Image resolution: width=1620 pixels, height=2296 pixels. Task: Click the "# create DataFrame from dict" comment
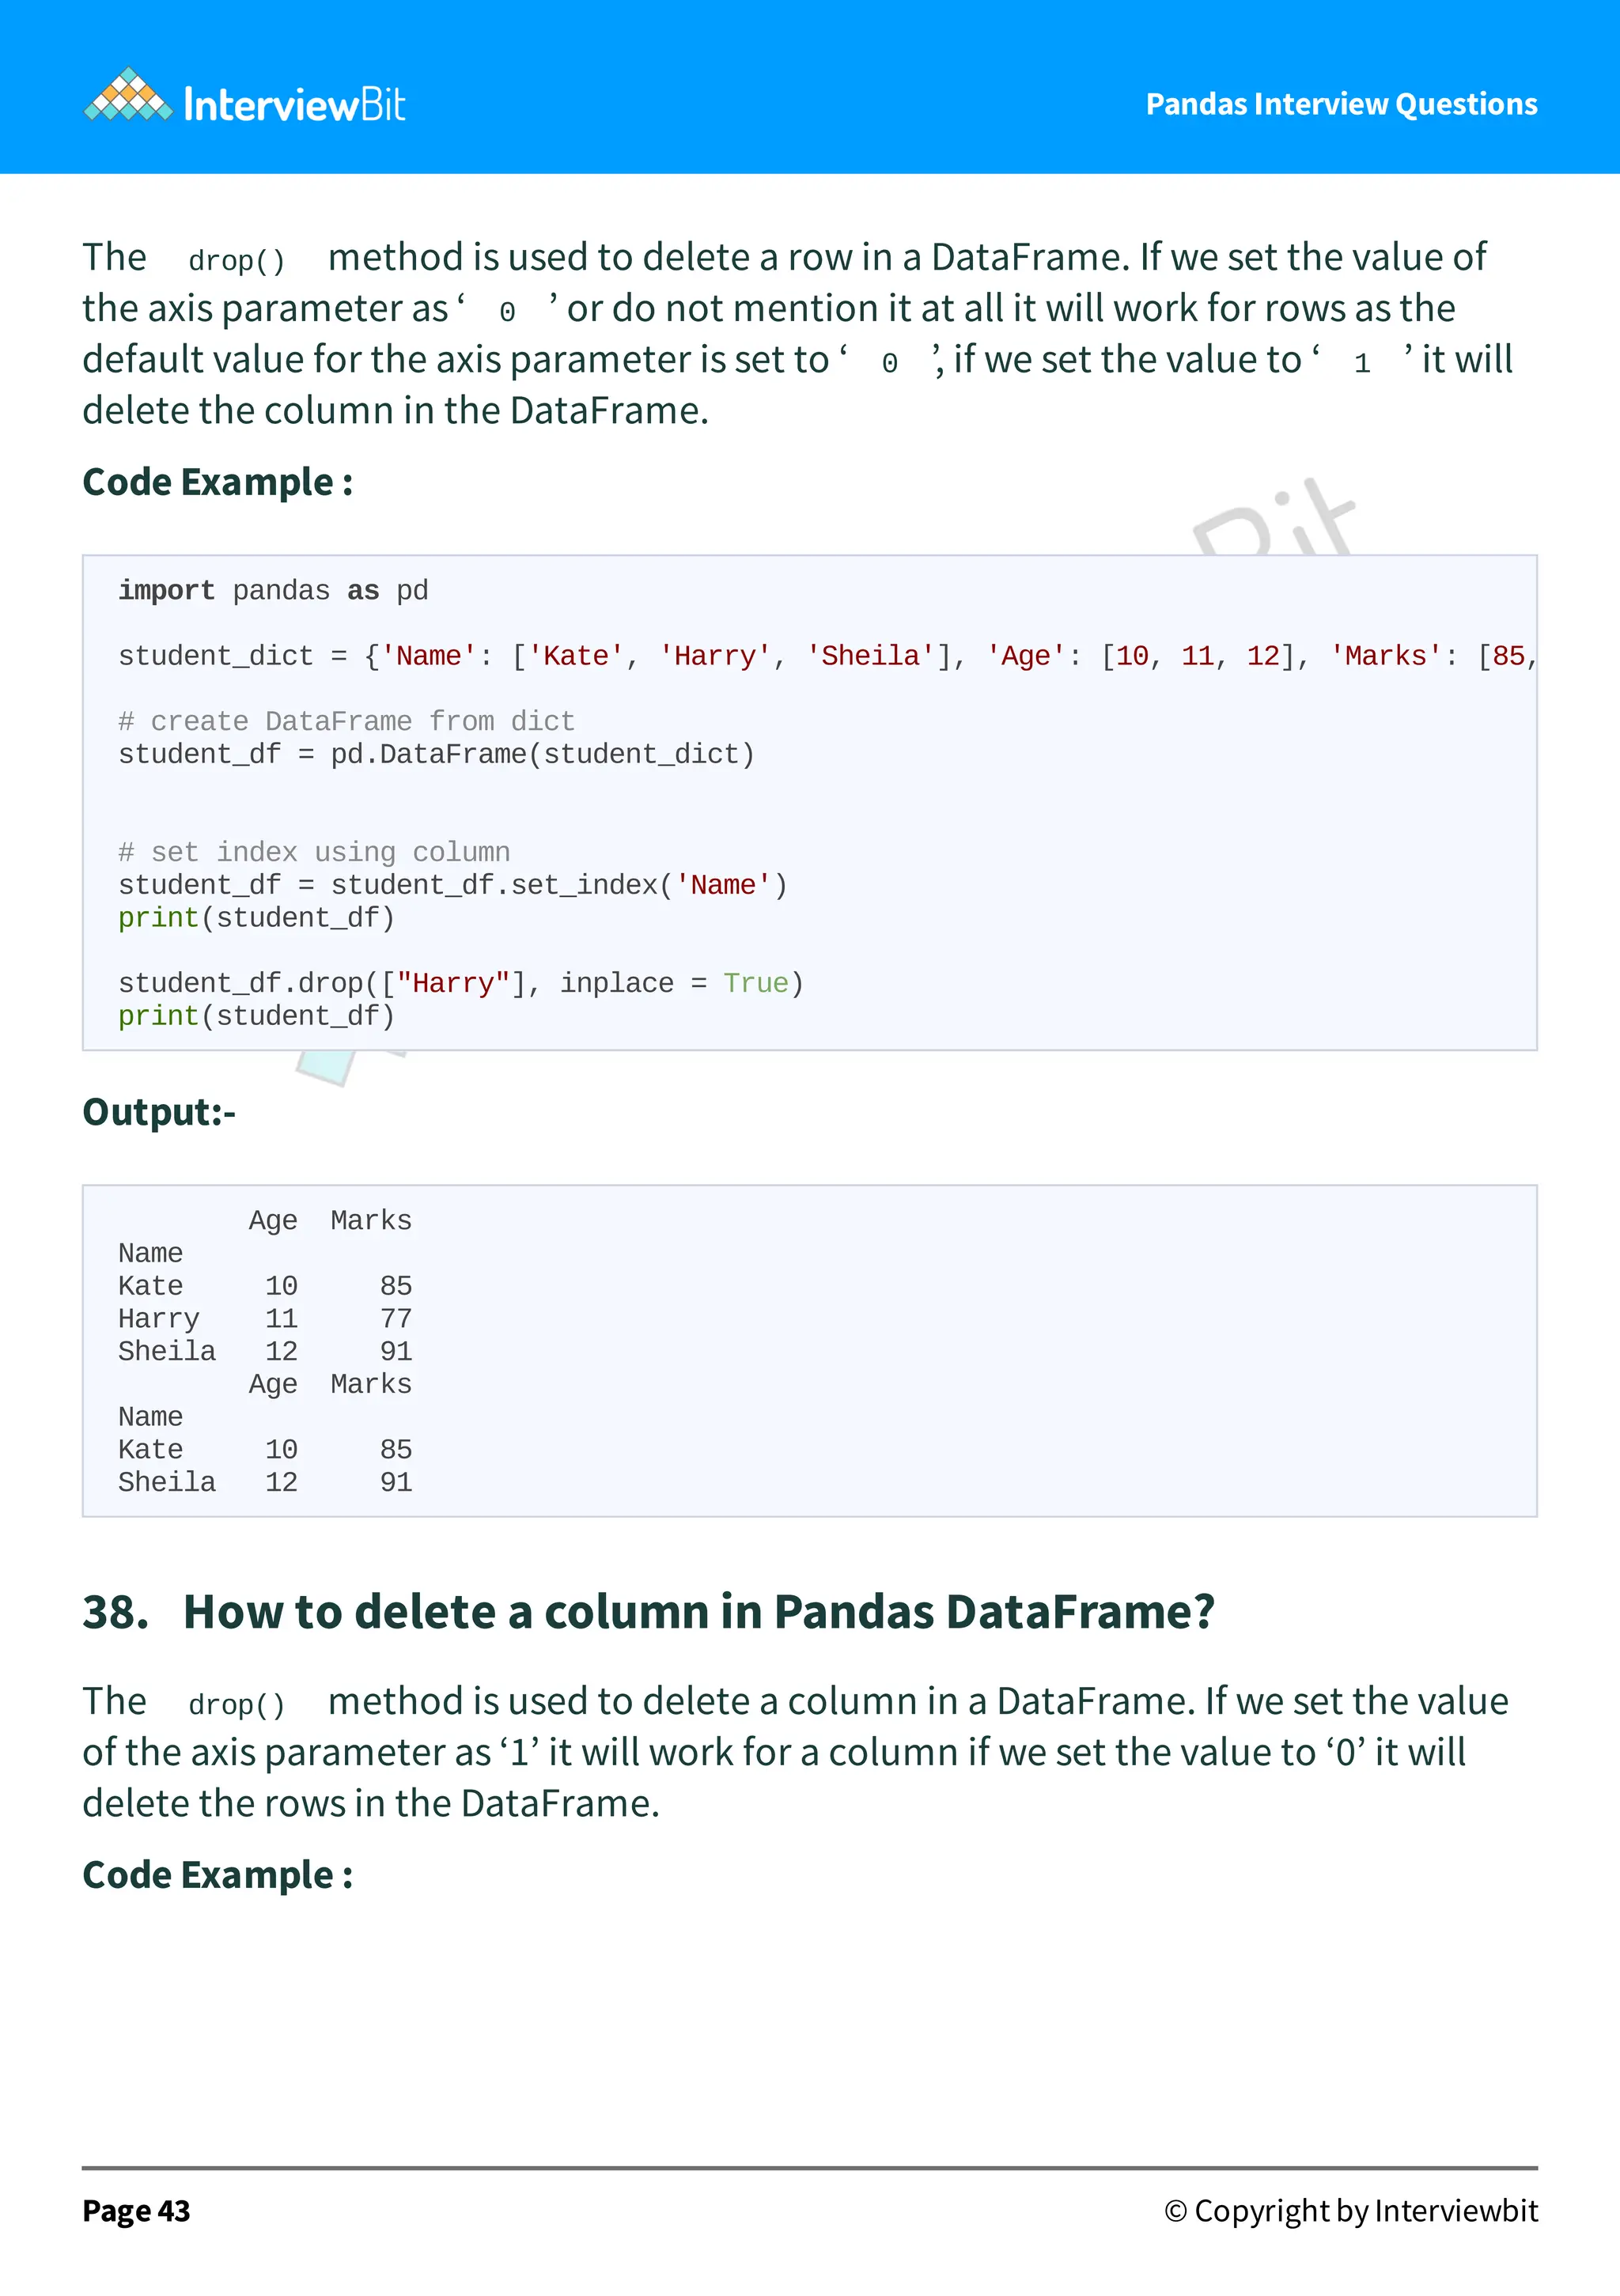[x=346, y=721]
